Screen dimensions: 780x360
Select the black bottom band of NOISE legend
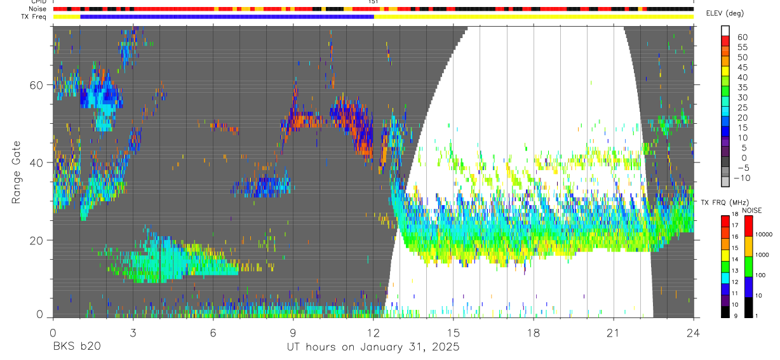[x=748, y=307]
